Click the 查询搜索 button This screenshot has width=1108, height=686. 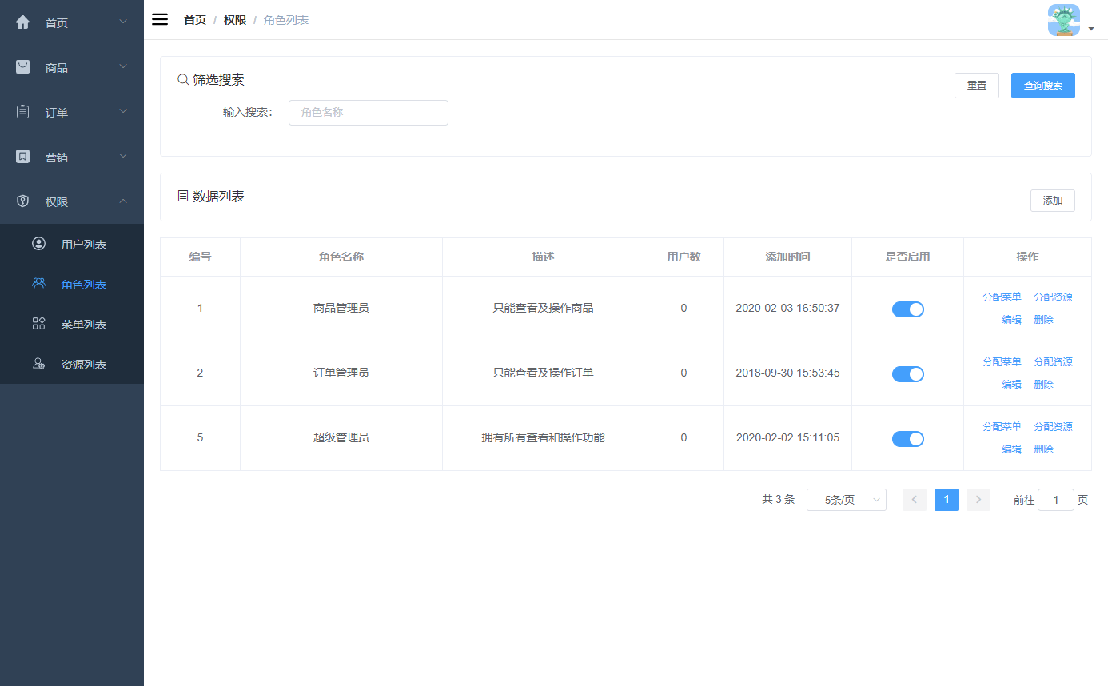pyautogui.click(x=1042, y=86)
